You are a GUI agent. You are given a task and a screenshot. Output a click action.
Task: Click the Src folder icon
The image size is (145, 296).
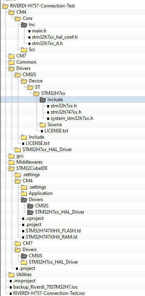24,50
